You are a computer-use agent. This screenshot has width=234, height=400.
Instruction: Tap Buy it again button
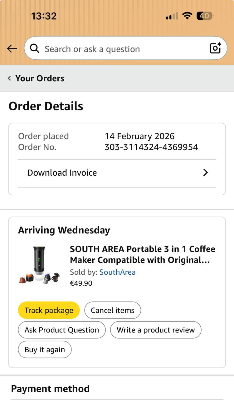coord(45,349)
